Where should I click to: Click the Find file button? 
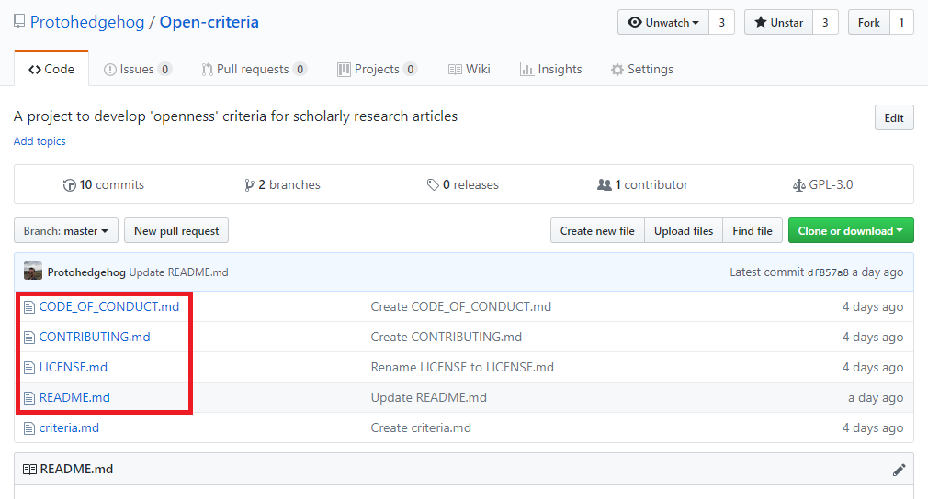(x=753, y=231)
